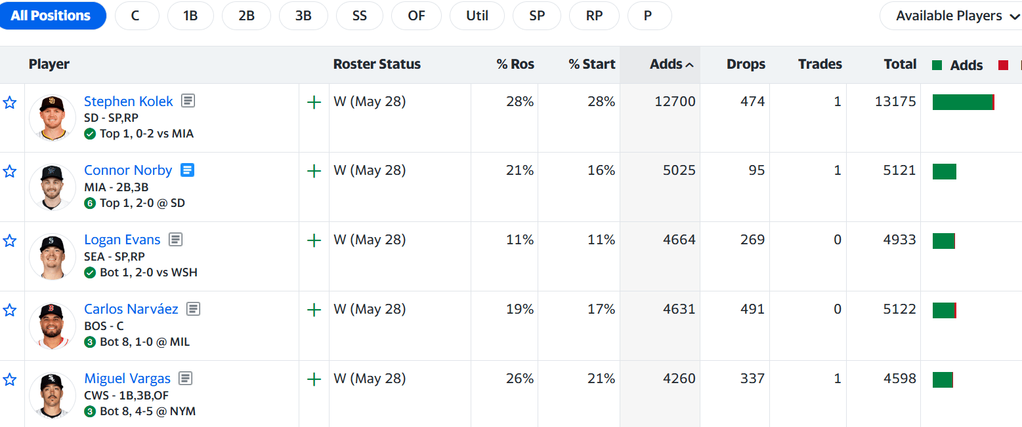The image size is (1022, 427).
Task: Open Logan Evans player link
Action: pos(123,240)
